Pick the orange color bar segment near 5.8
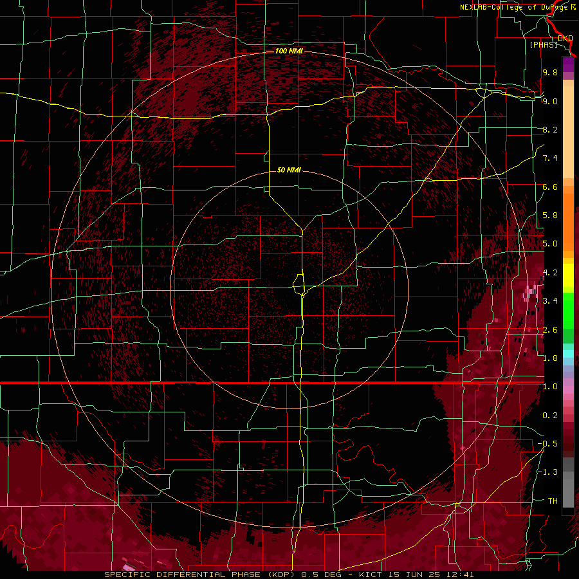Image resolution: width=579 pixels, height=579 pixels. click(x=568, y=221)
